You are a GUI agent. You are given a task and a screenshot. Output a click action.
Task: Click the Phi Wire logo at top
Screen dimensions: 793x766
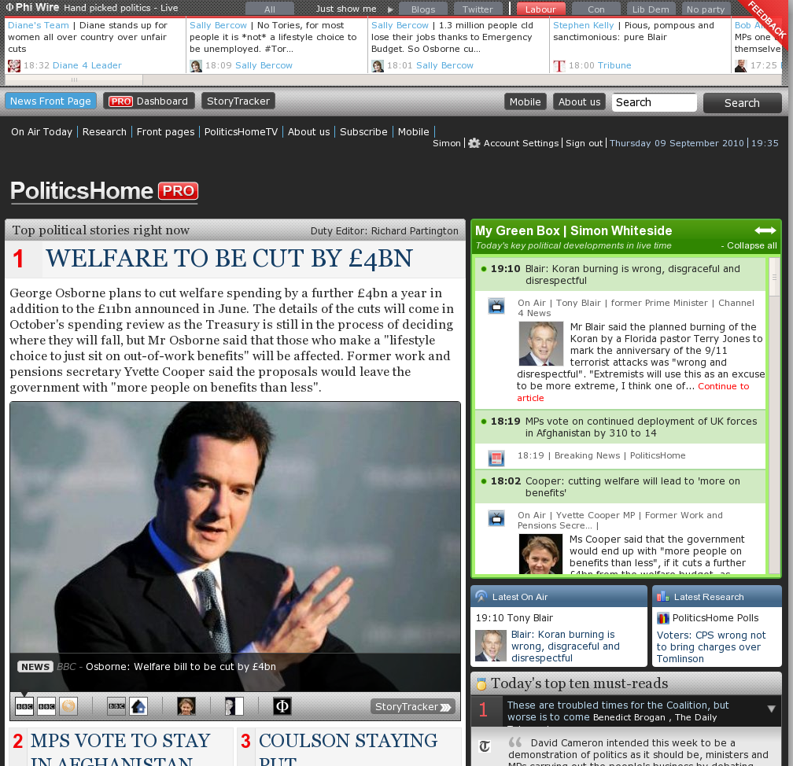pos(33,8)
